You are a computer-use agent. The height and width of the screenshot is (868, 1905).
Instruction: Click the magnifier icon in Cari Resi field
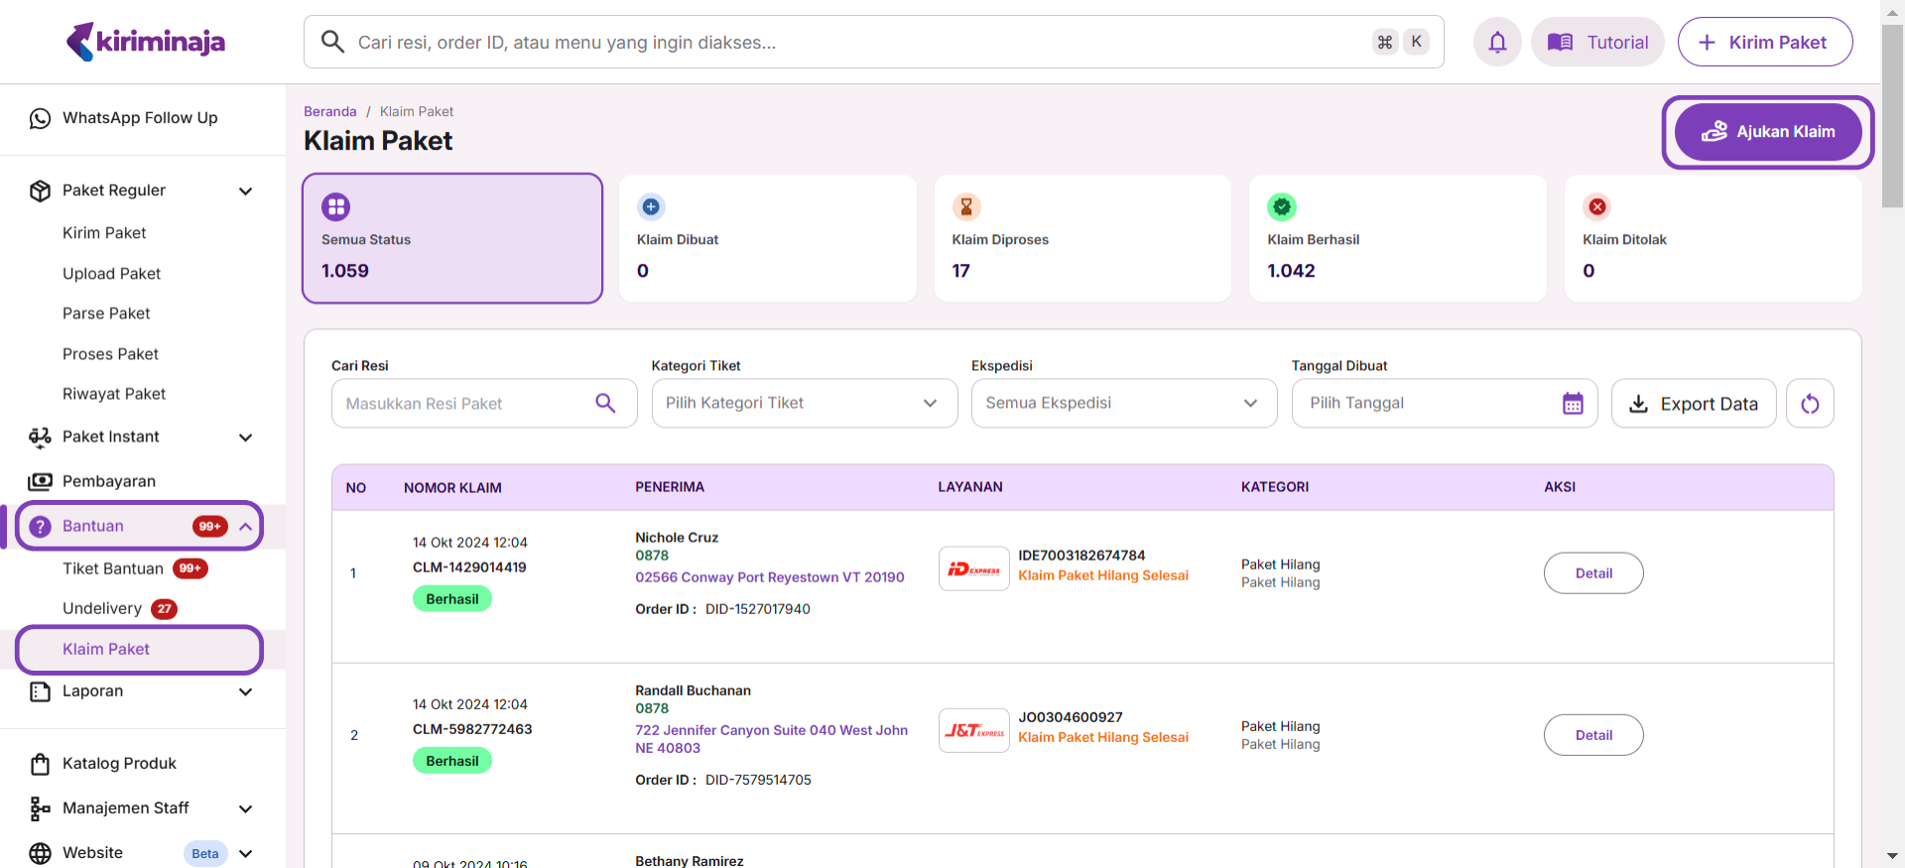coord(605,403)
